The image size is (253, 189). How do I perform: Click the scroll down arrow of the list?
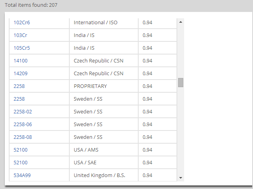click(181, 178)
